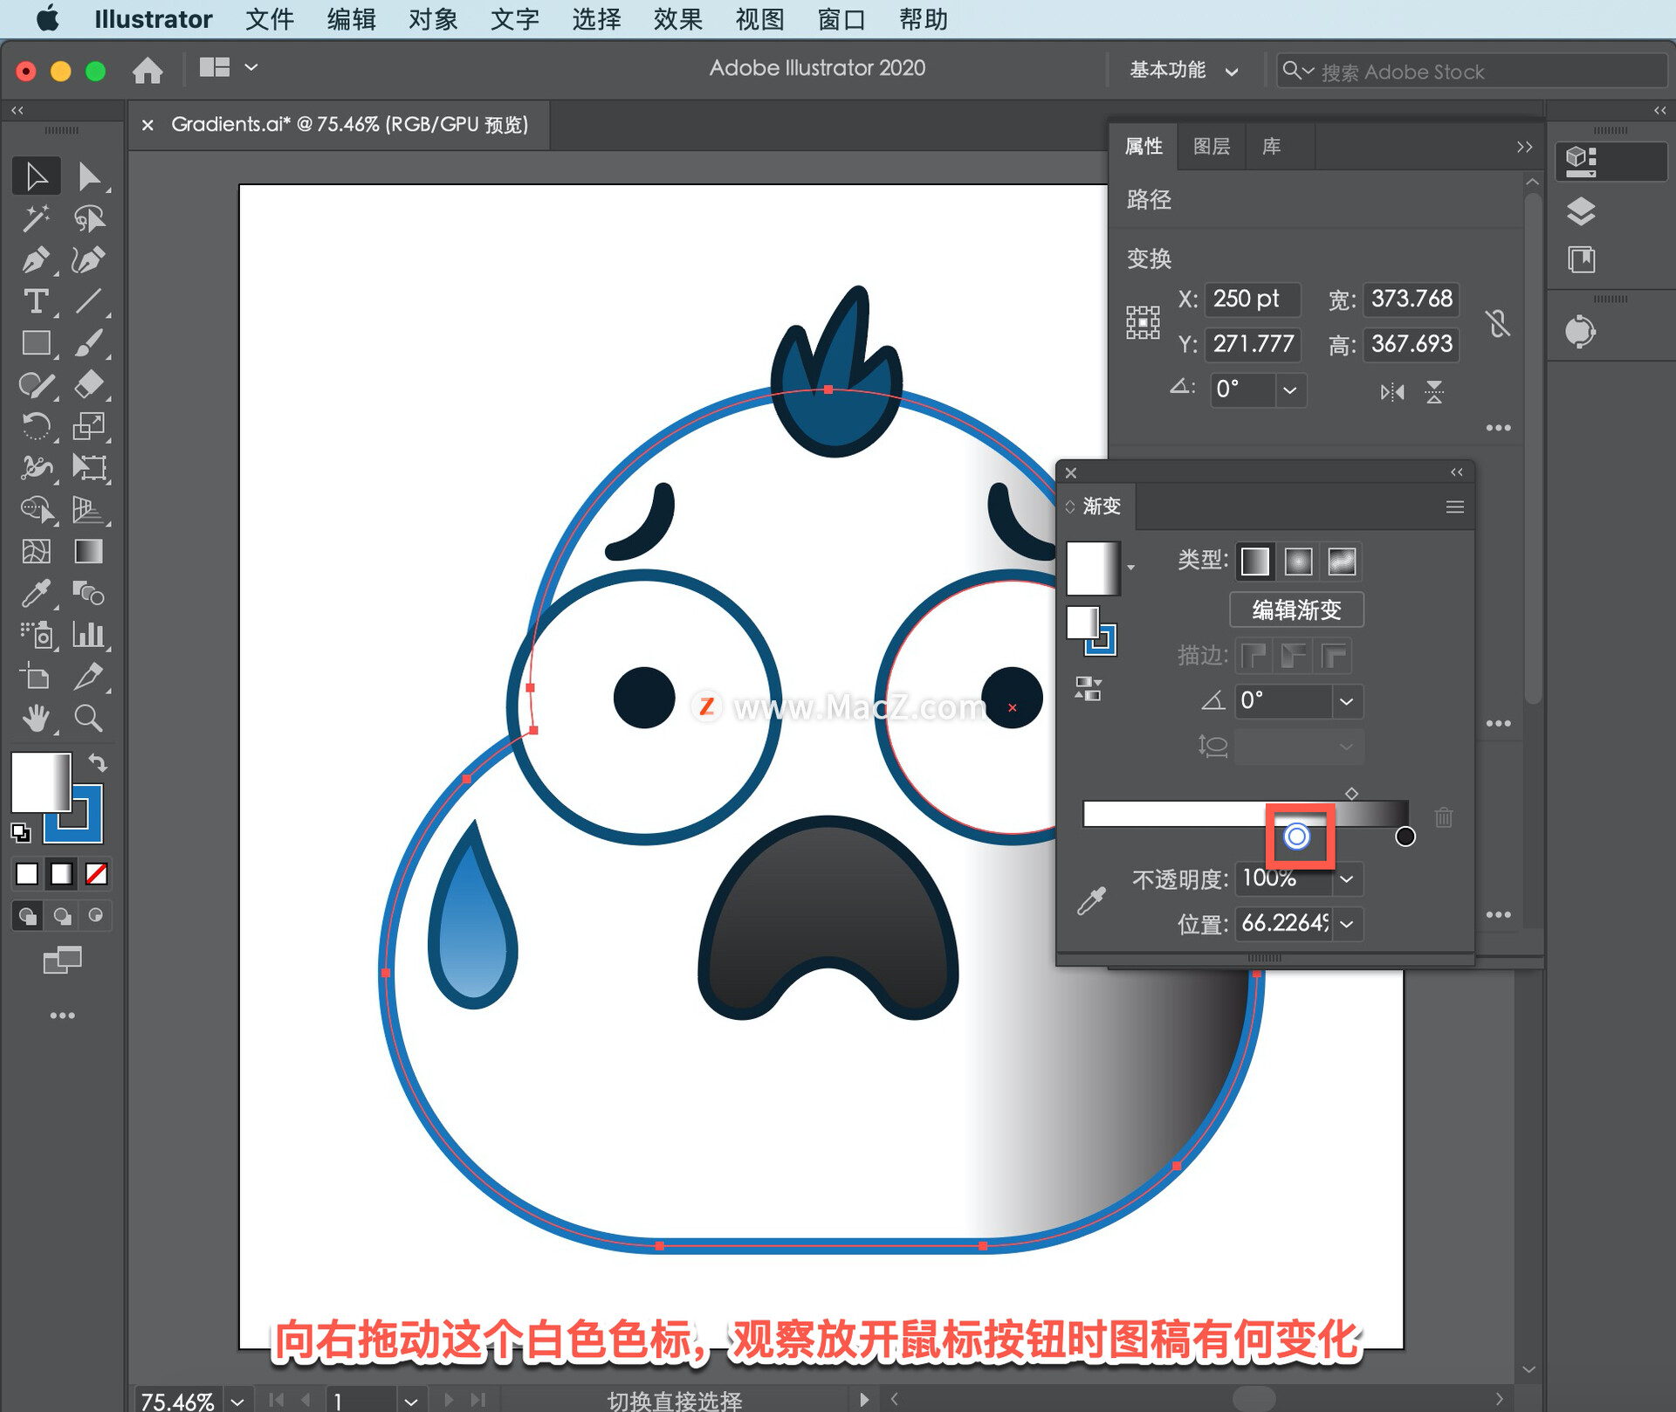Image resolution: width=1676 pixels, height=1412 pixels.
Task: Select the Zoom tool
Action: tap(88, 719)
